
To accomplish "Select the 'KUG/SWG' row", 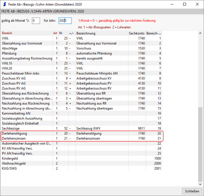I will tap(82, 168).
